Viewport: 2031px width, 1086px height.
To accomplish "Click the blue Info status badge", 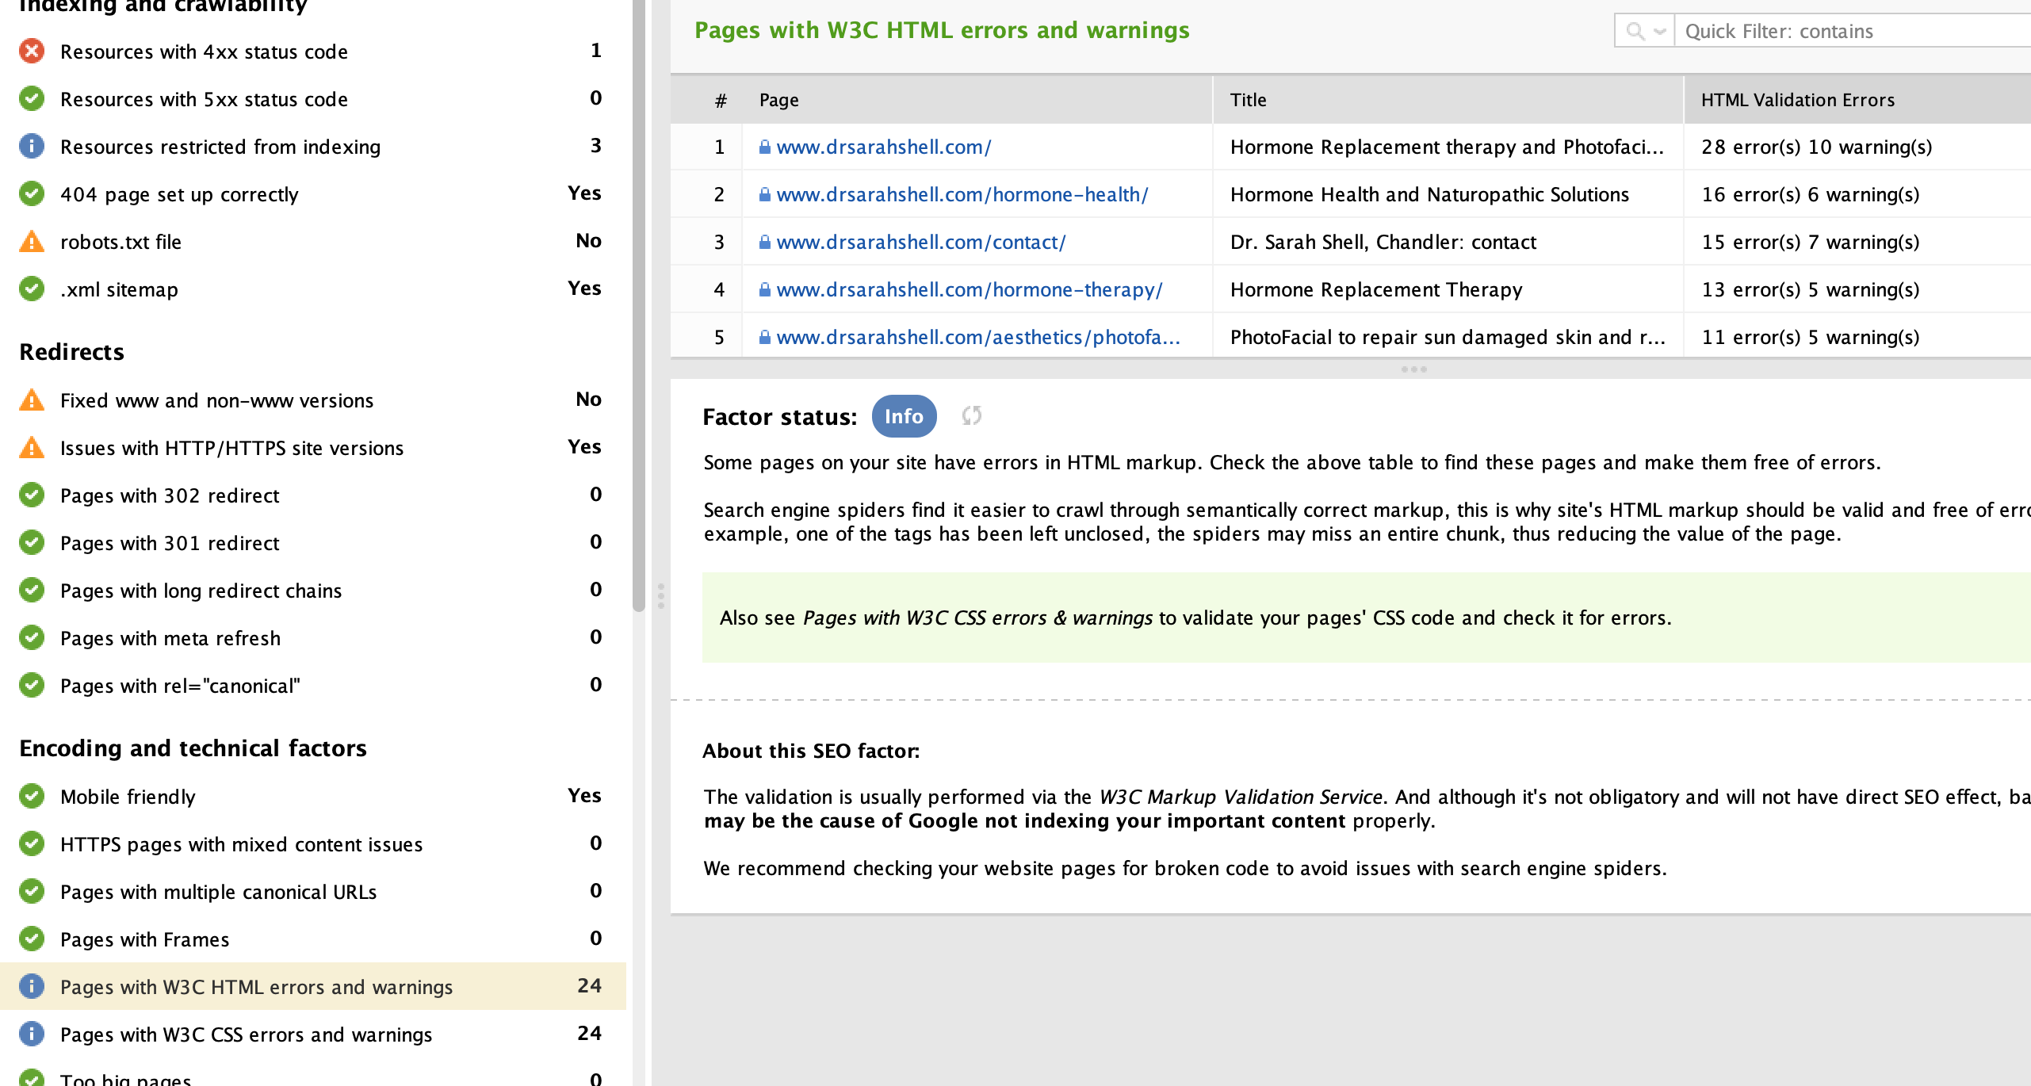I will pyautogui.click(x=904, y=416).
